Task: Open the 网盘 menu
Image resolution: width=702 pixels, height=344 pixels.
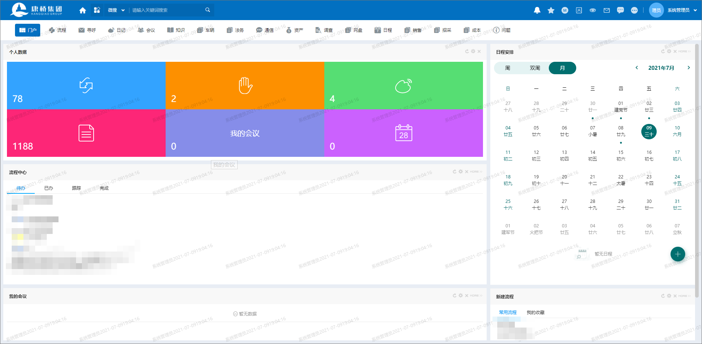Action: [354, 30]
